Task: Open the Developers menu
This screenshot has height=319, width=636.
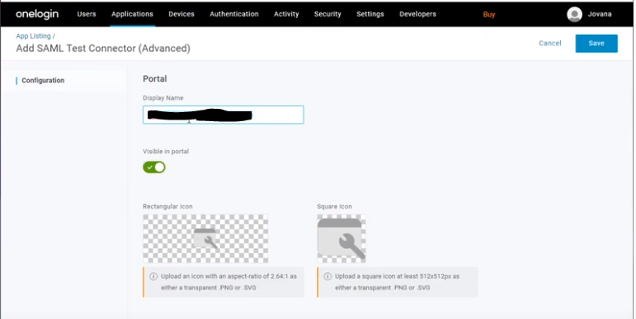Action: point(417,14)
